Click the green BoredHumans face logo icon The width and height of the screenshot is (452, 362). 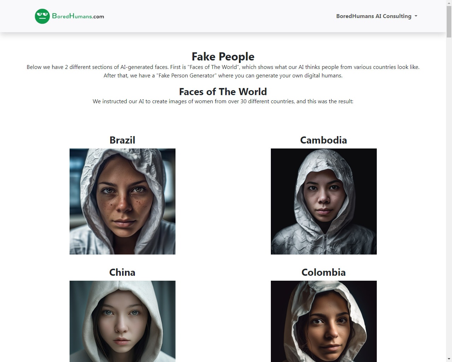coord(42,16)
